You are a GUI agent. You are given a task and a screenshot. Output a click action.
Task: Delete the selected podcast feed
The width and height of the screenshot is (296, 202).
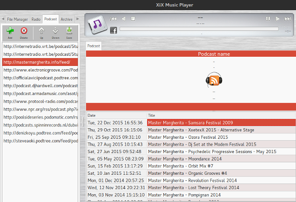coord(24,32)
